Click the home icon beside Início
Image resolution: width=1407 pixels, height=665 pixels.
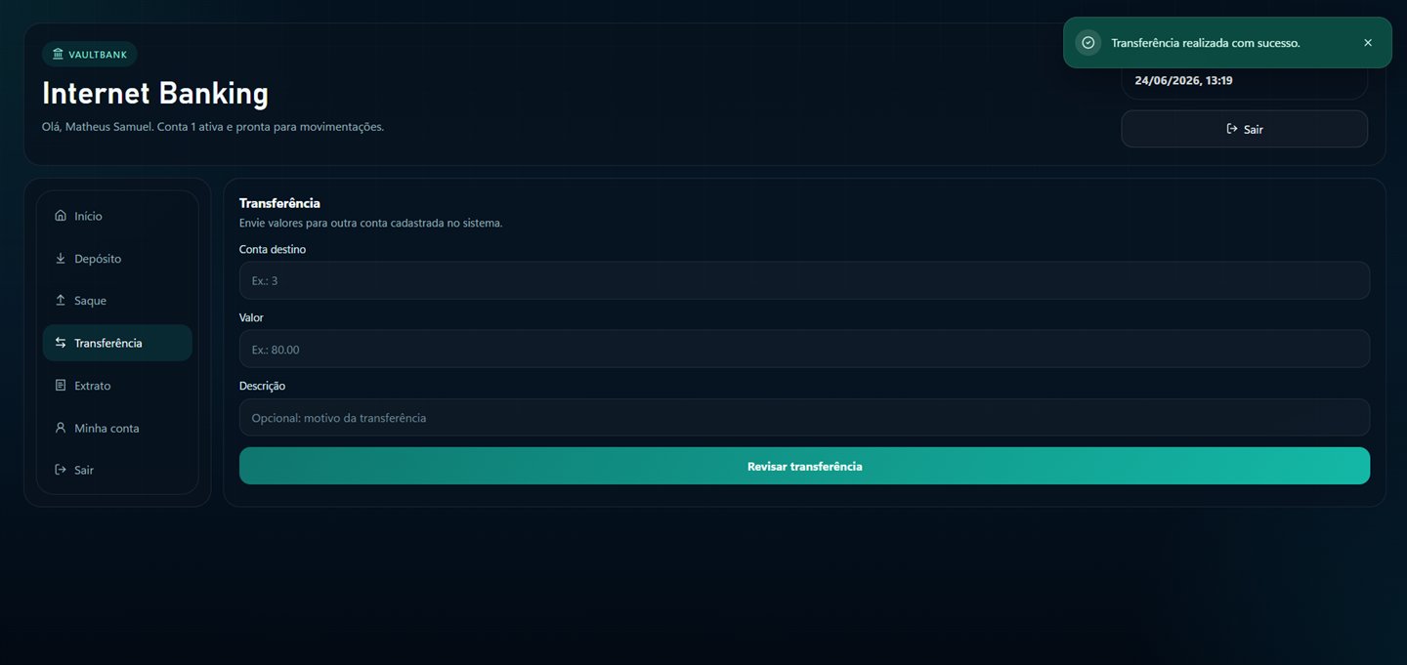click(x=61, y=216)
